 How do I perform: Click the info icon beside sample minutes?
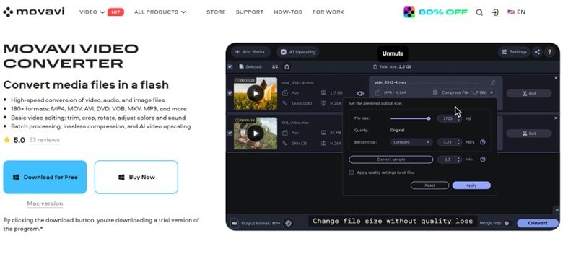coord(483,159)
